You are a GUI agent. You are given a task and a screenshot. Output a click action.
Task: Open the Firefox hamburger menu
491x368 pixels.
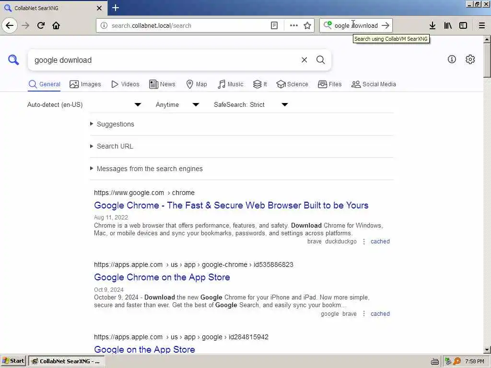click(x=482, y=26)
